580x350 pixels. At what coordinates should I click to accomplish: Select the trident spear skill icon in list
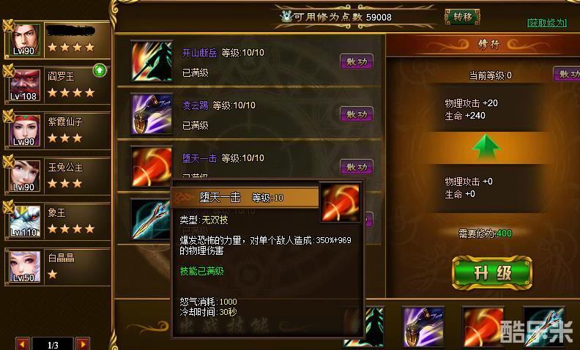pyautogui.click(x=151, y=220)
